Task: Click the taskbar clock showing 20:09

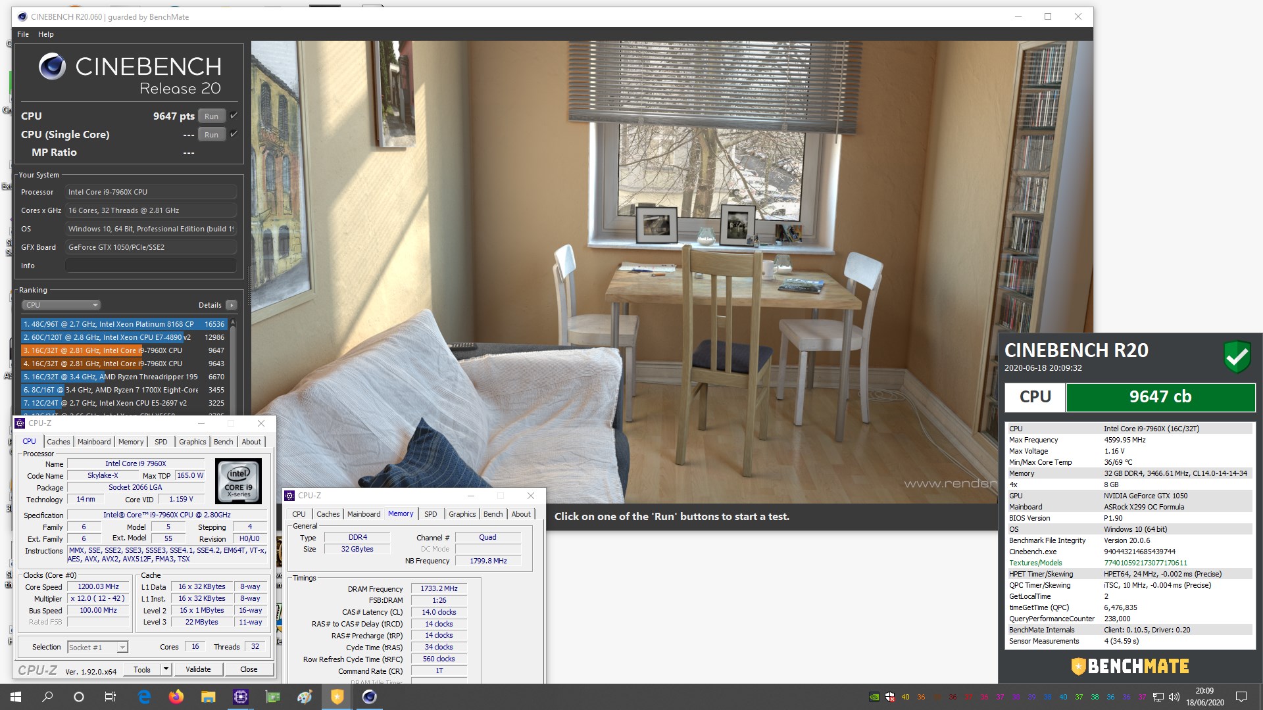Action: (x=1204, y=697)
